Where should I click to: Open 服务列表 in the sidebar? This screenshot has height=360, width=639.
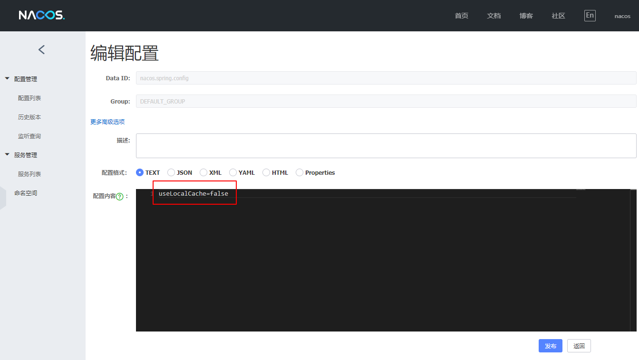[x=29, y=174]
